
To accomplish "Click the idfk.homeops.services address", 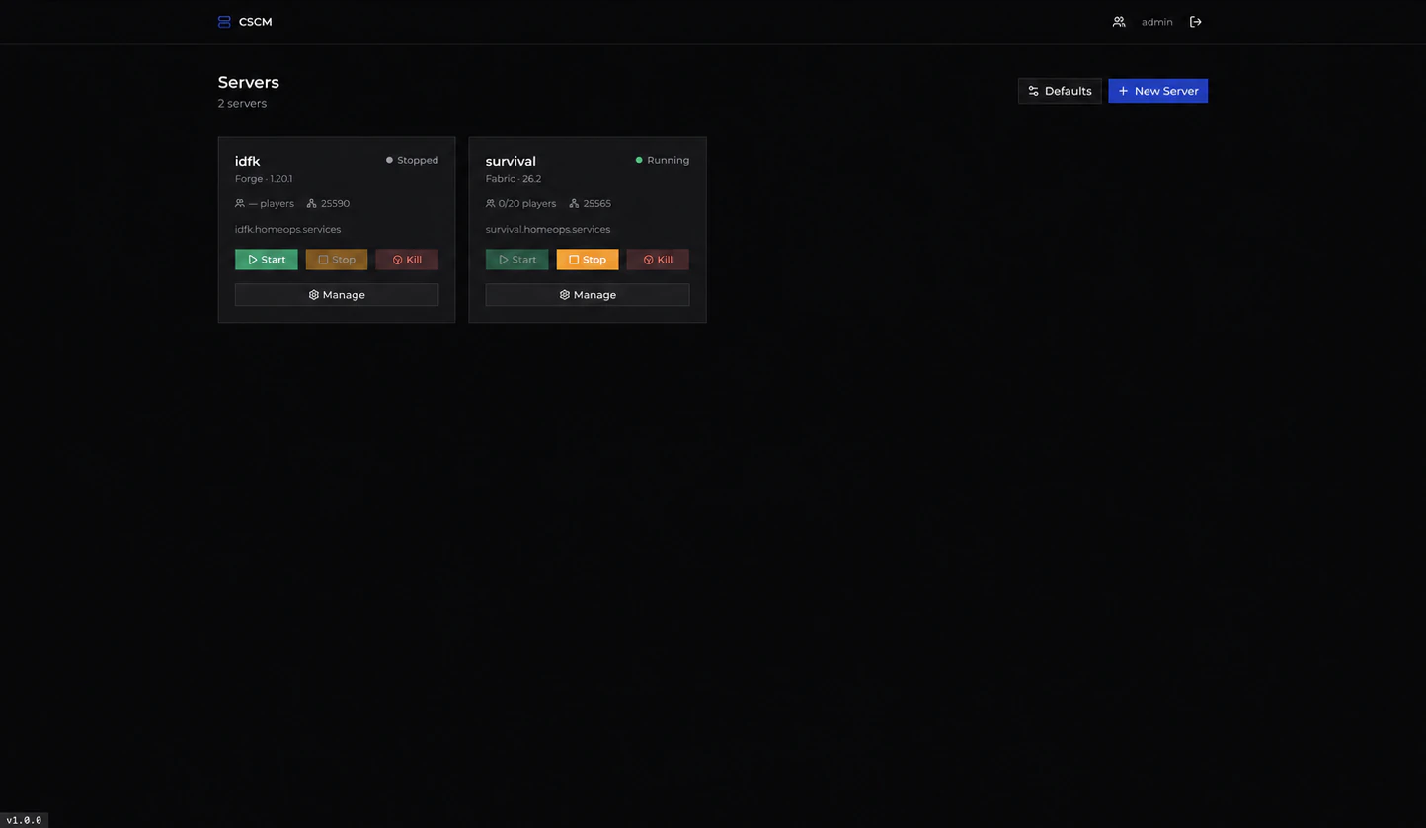I will [287, 229].
